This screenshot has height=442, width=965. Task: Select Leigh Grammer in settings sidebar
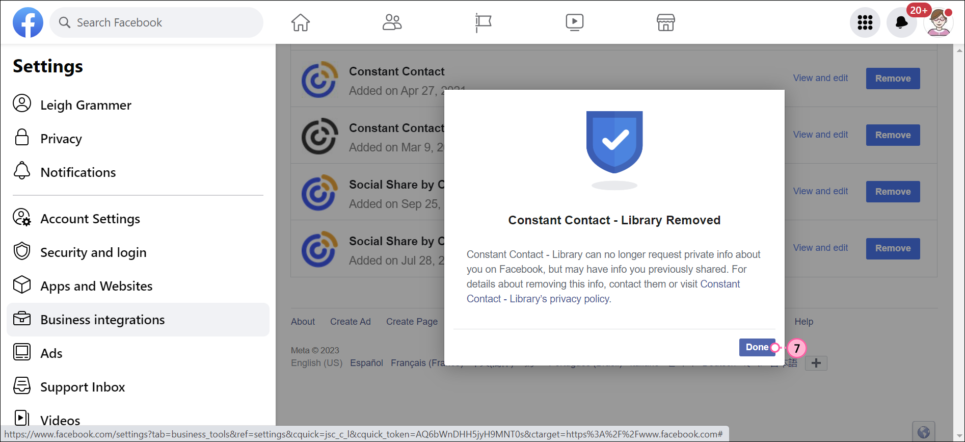point(138,105)
